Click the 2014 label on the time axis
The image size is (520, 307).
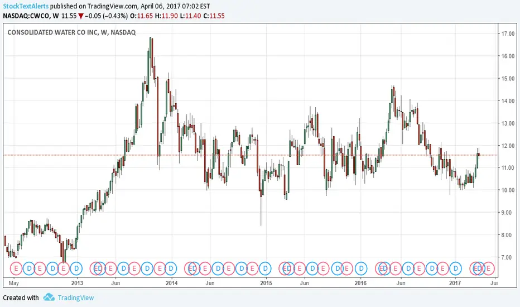click(x=171, y=283)
